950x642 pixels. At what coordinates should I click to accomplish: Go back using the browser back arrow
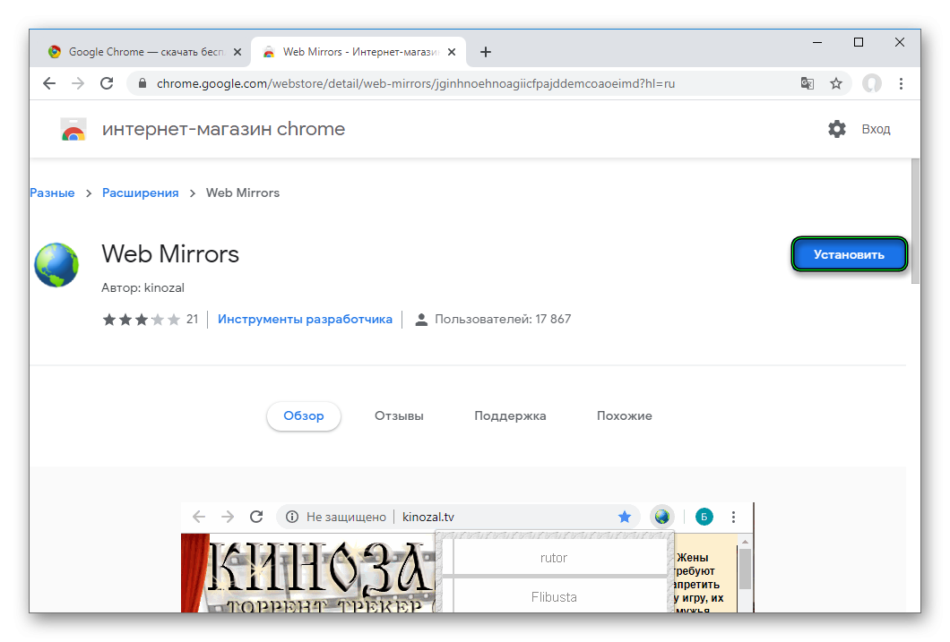point(49,83)
